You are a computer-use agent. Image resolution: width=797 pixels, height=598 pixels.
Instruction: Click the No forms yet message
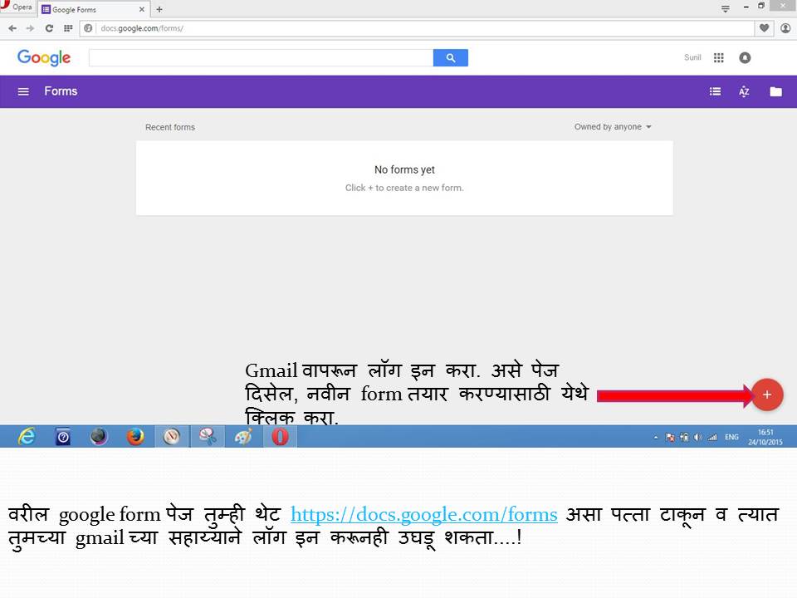pyautogui.click(x=404, y=169)
